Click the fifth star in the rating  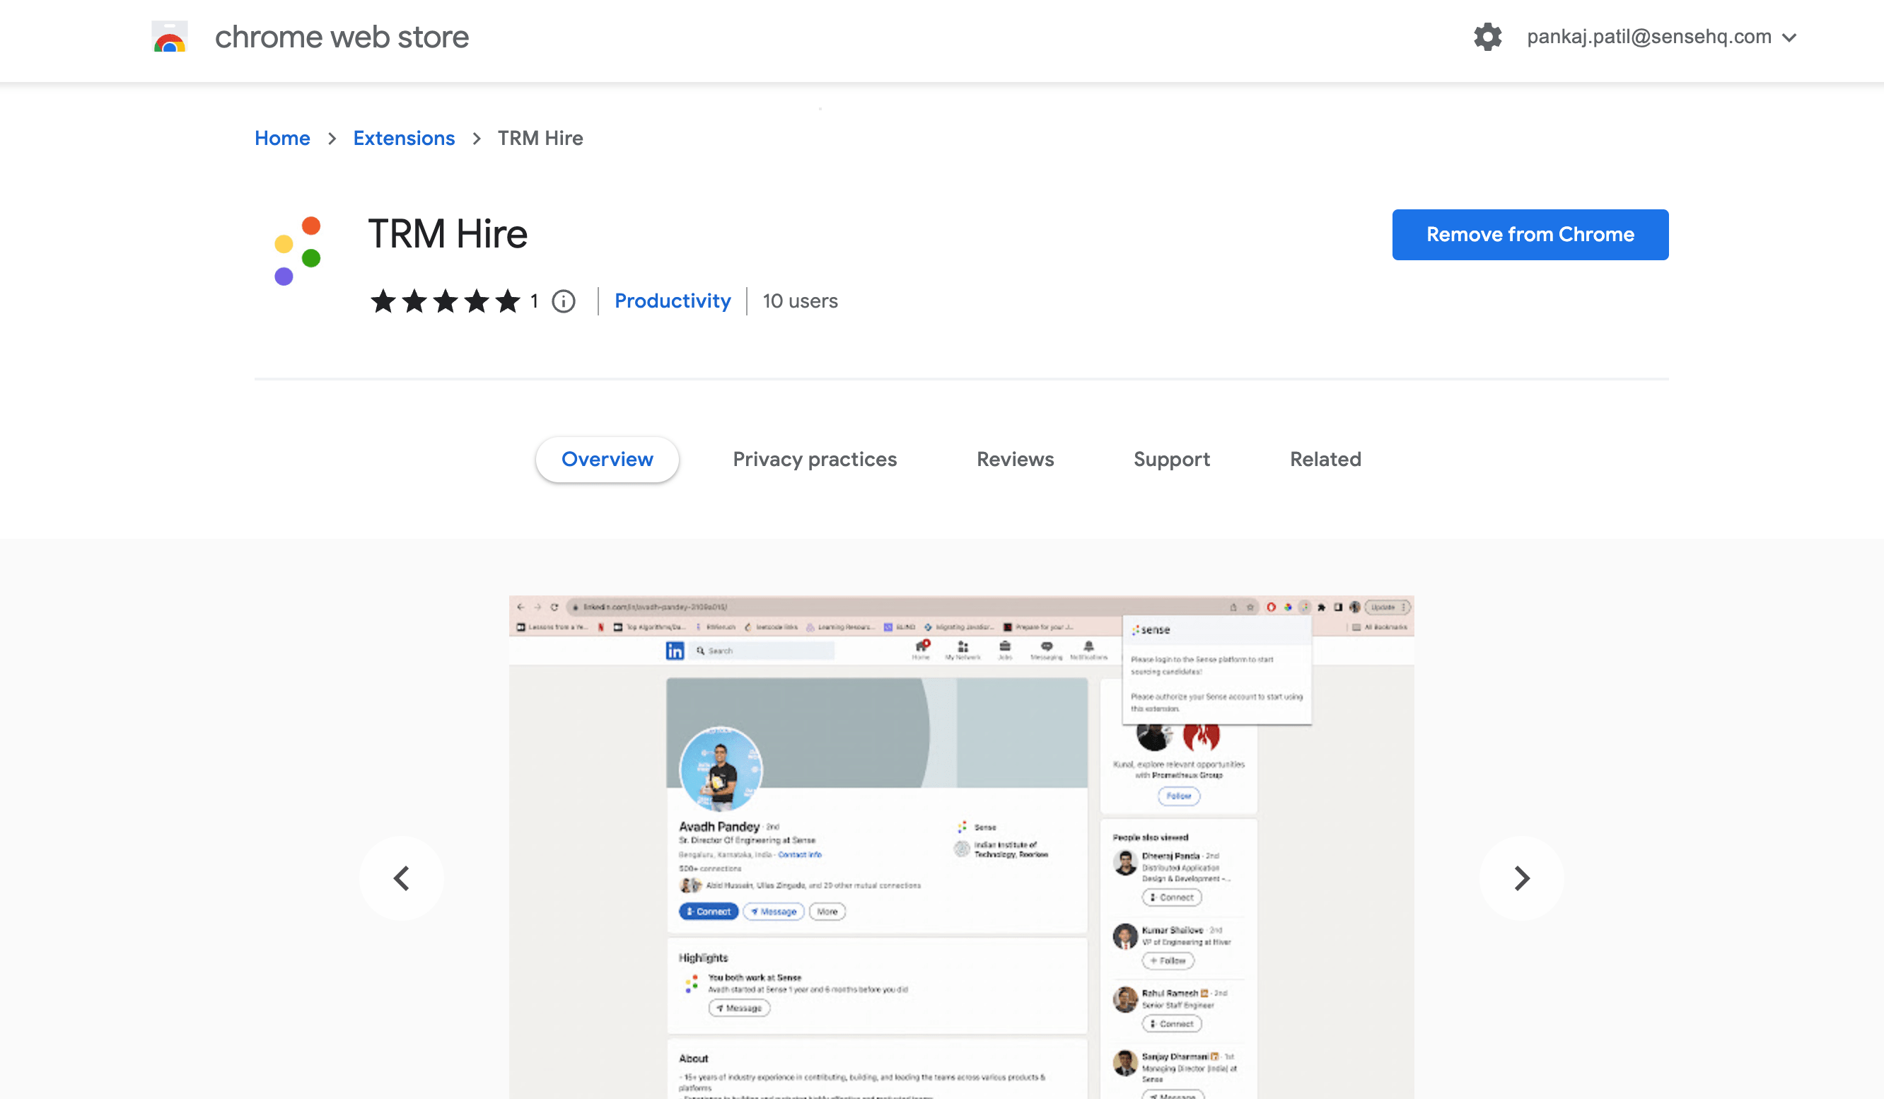[x=509, y=301]
